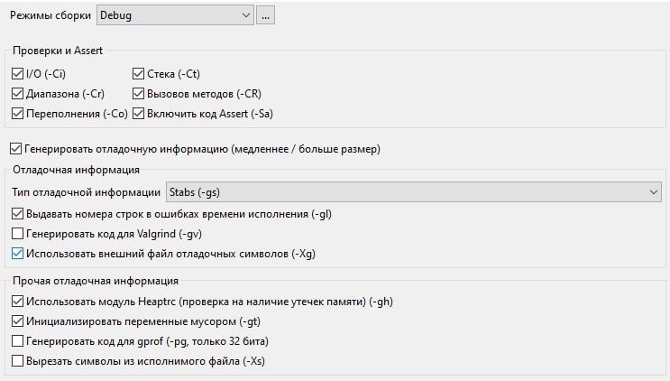This screenshot has height=381, width=670.
Task: Open the Режимы сборки Debug dropdown
Action: pos(175,15)
